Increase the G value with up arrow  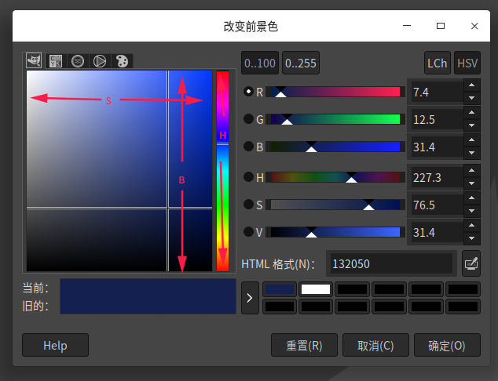click(x=471, y=113)
